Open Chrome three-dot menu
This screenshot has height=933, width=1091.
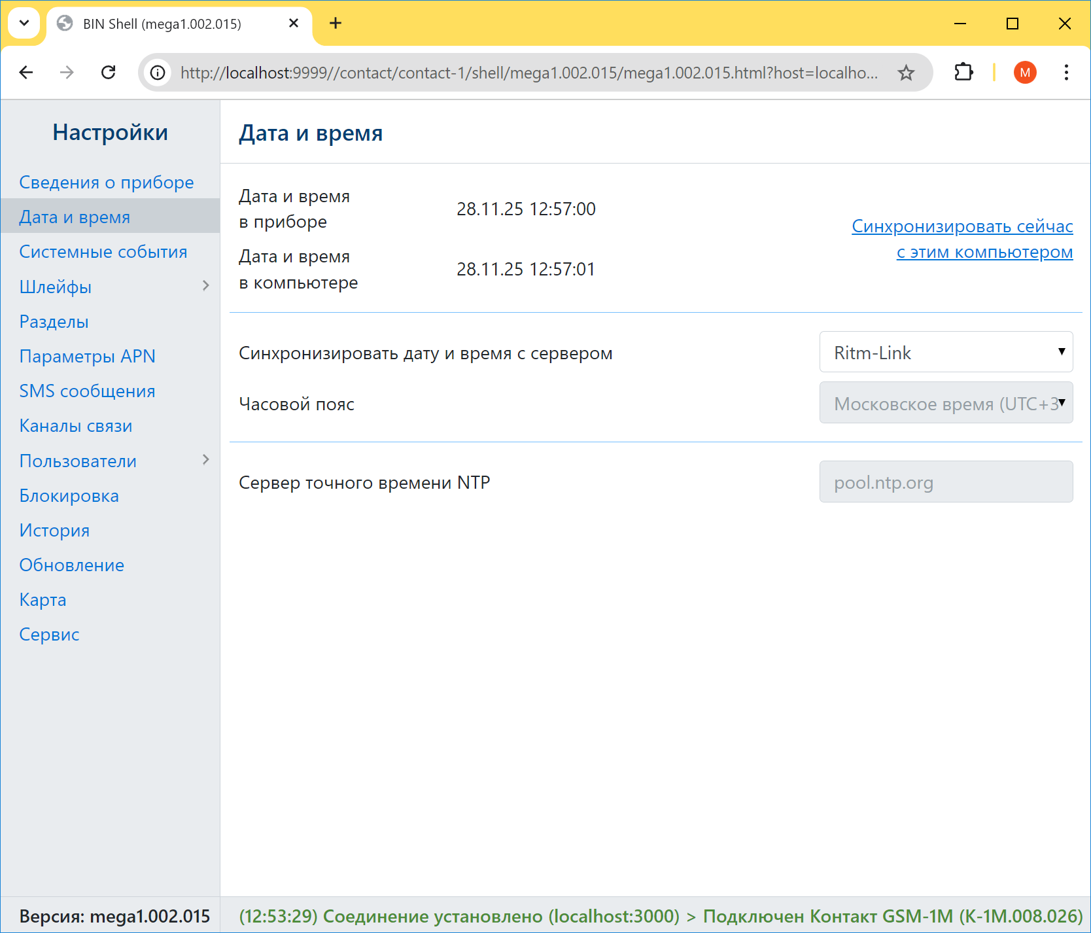point(1066,73)
